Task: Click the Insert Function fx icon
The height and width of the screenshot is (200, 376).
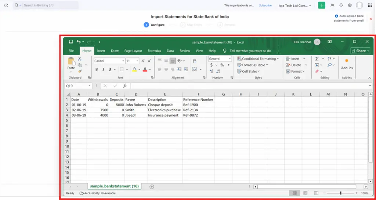Action: 125,86
